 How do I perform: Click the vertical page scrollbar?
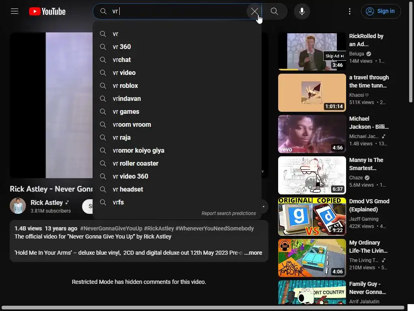410,51
